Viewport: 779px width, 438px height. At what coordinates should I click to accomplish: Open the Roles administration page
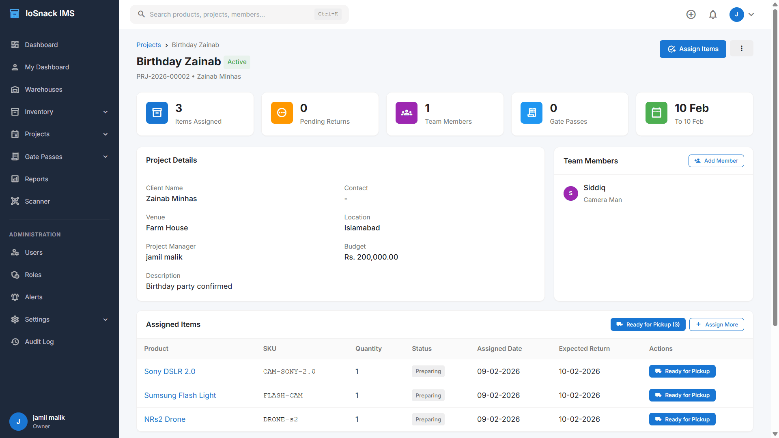click(x=33, y=275)
